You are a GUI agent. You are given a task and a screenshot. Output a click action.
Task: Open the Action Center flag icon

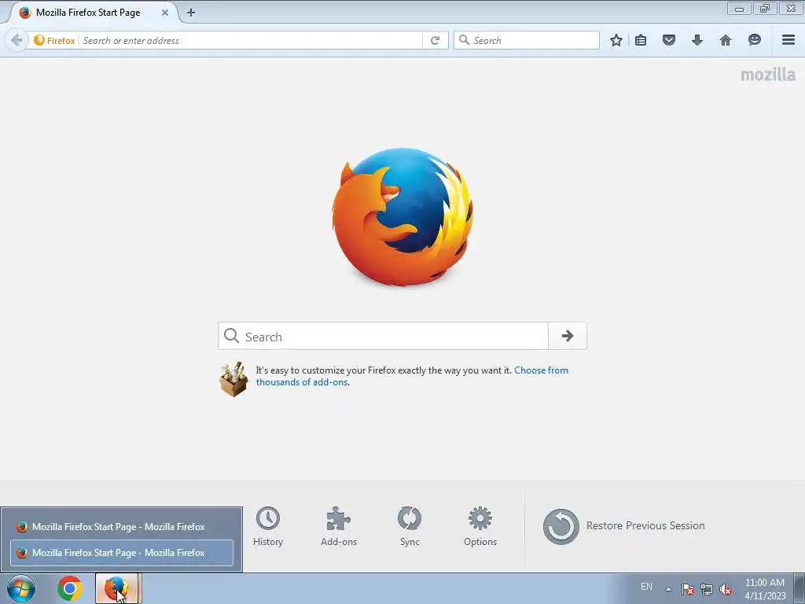coord(688,589)
